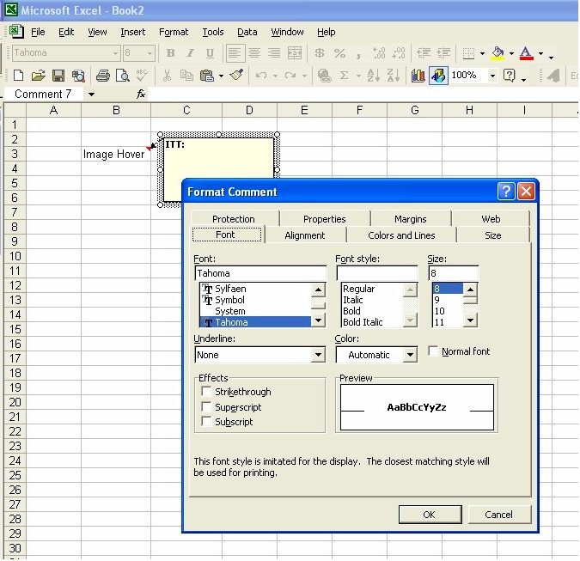Click the Cut scissors icon
Image resolution: width=580 pixels, height=561 pixels.
coord(167,76)
